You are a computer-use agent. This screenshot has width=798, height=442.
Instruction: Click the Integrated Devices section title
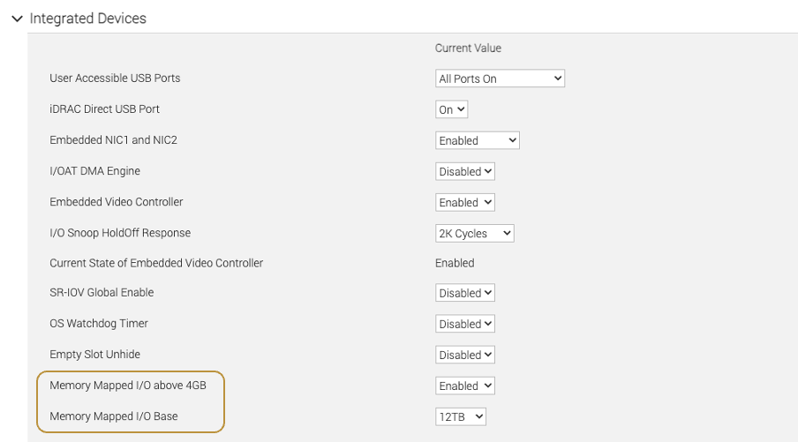[88, 19]
